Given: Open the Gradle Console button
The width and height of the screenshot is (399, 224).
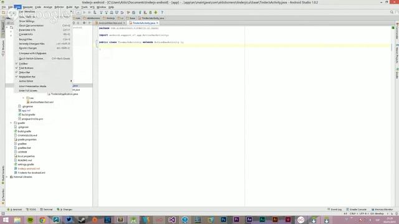Looking at the screenshot, I should (x=356, y=210).
